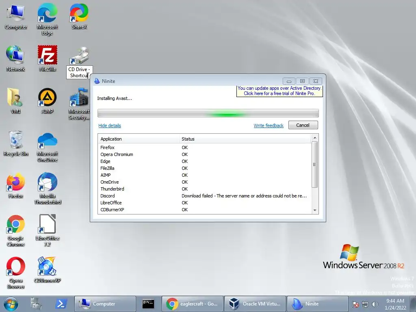The image size is (416, 312).
Task: Click the Action Center flag tray icon
Action: pos(355,304)
